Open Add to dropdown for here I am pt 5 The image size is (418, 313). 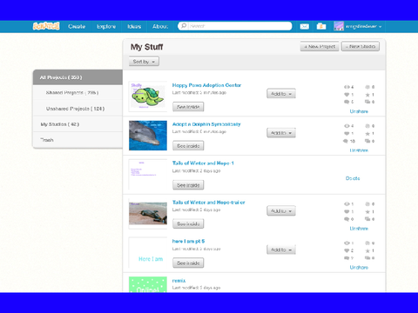pos(281,250)
